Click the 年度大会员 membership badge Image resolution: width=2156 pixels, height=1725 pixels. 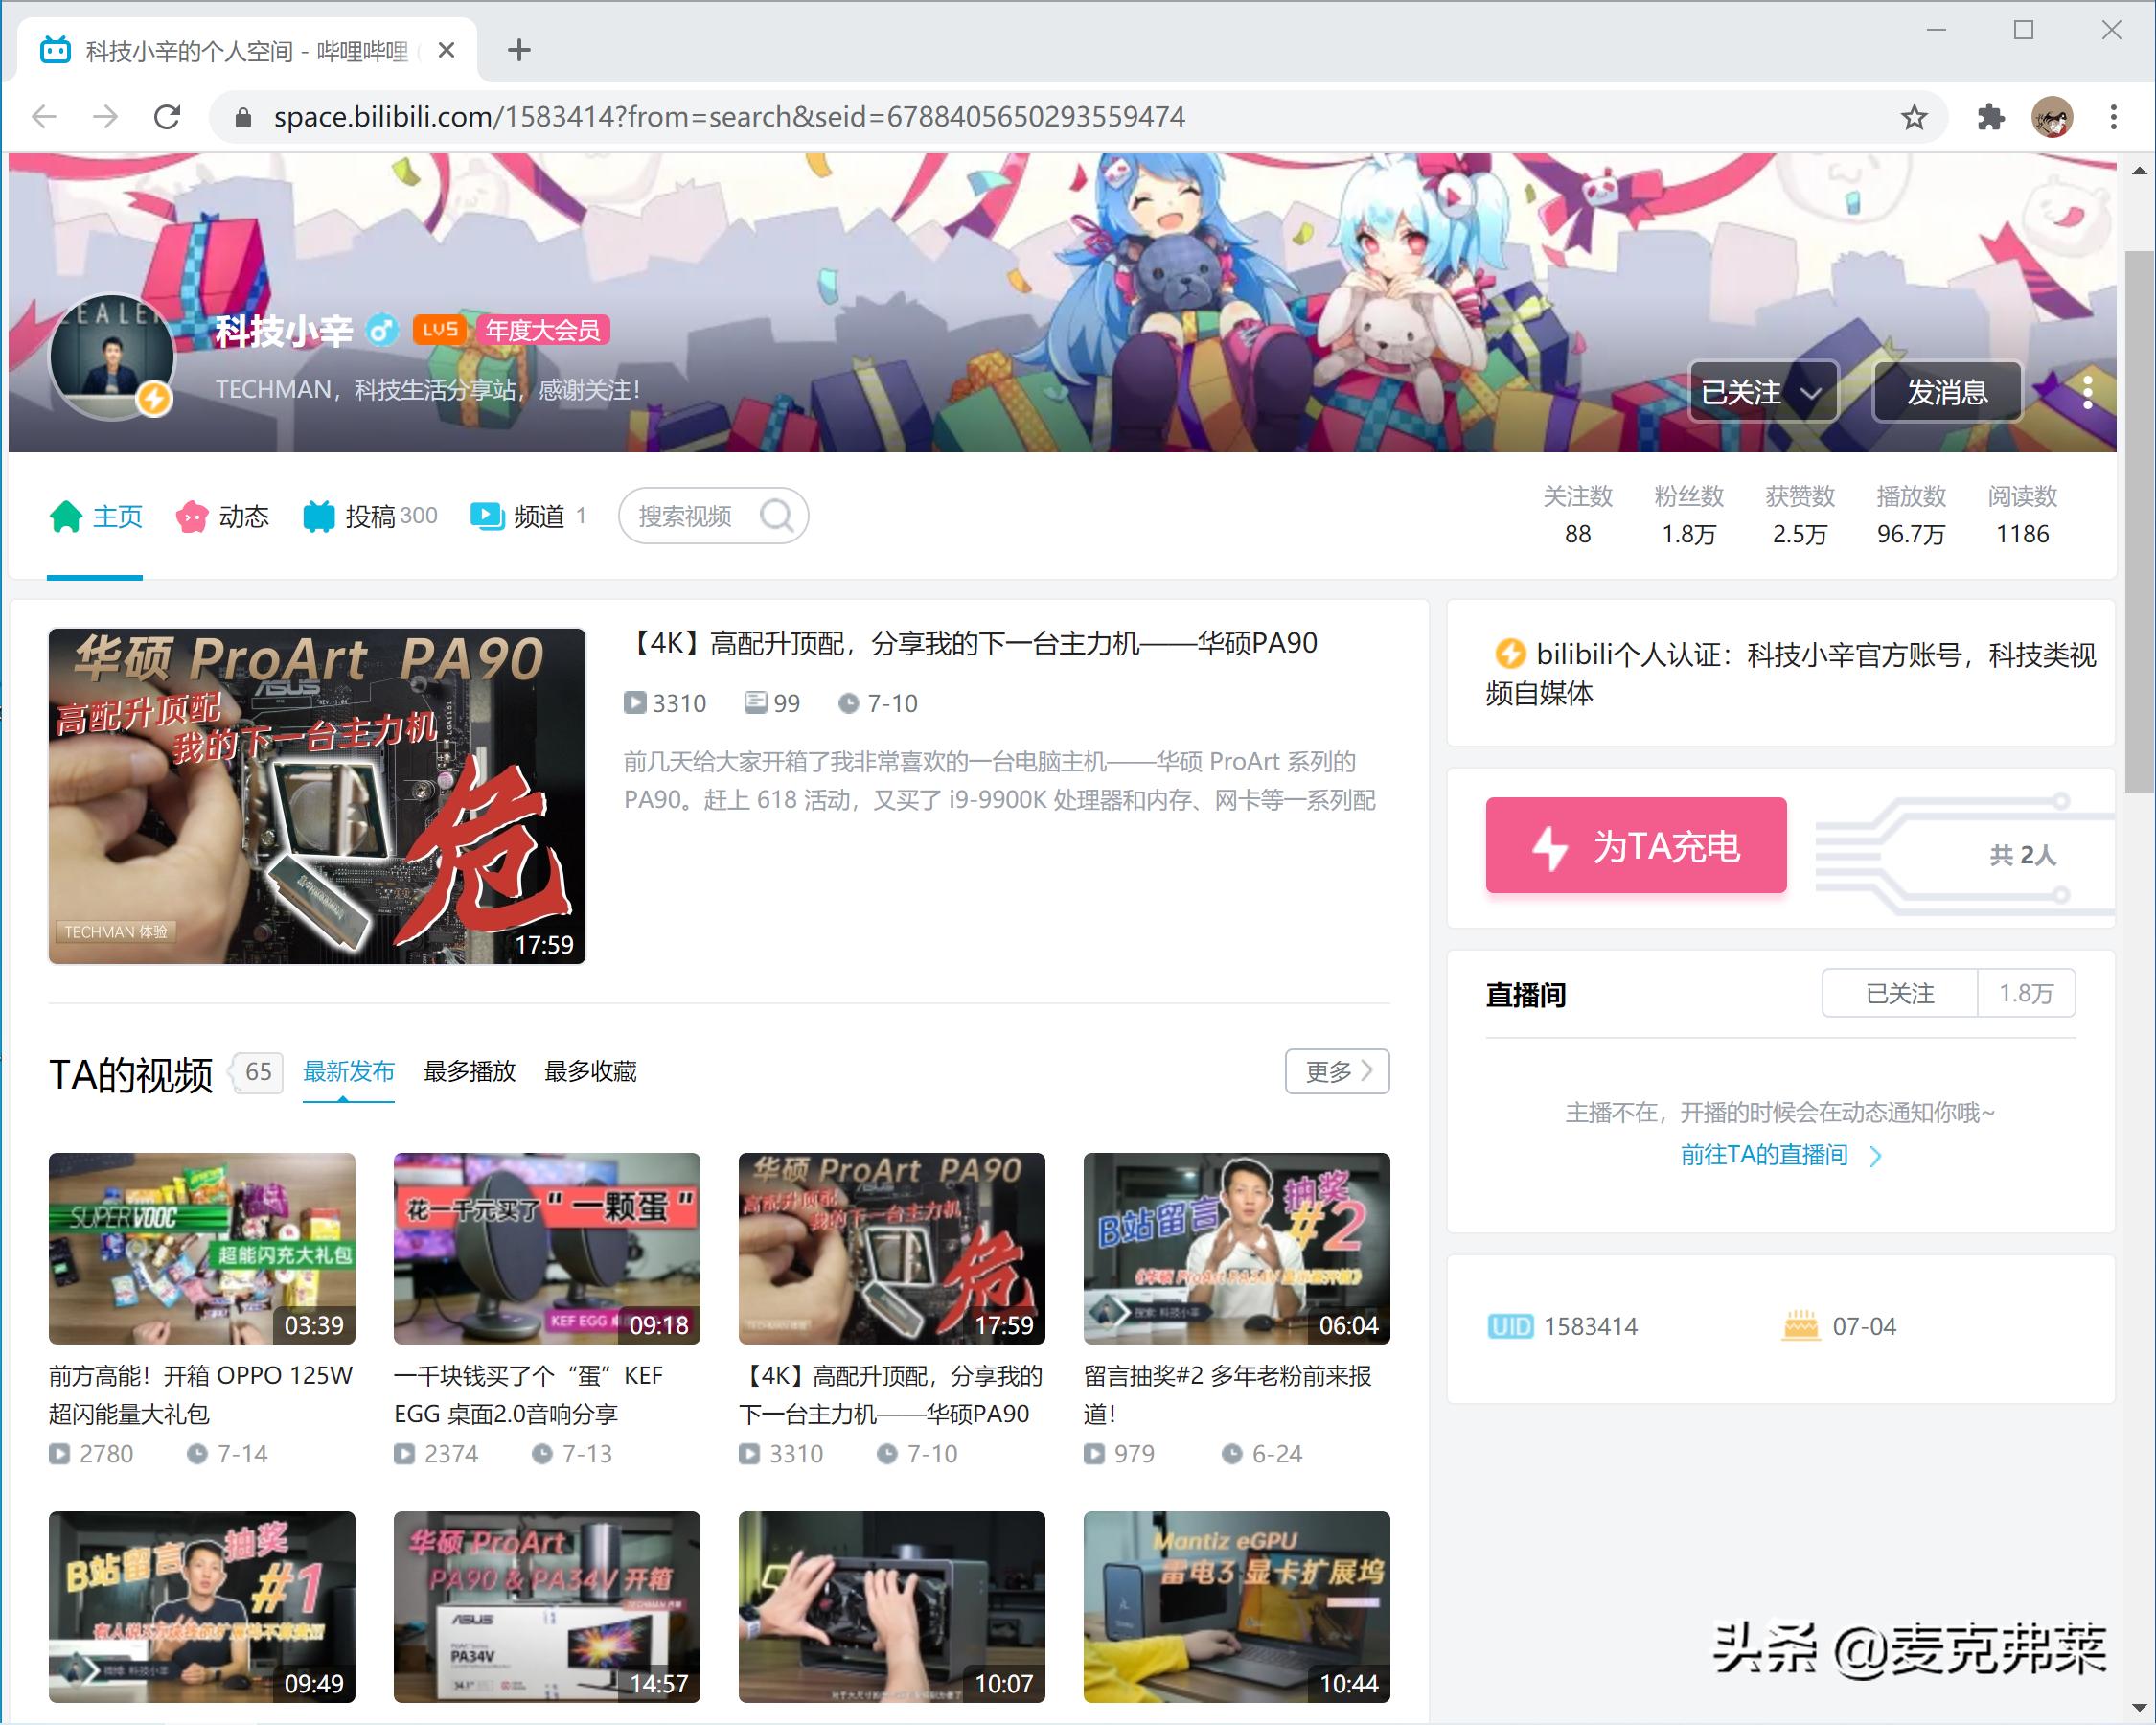pyautogui.click(x=543, y=330)
